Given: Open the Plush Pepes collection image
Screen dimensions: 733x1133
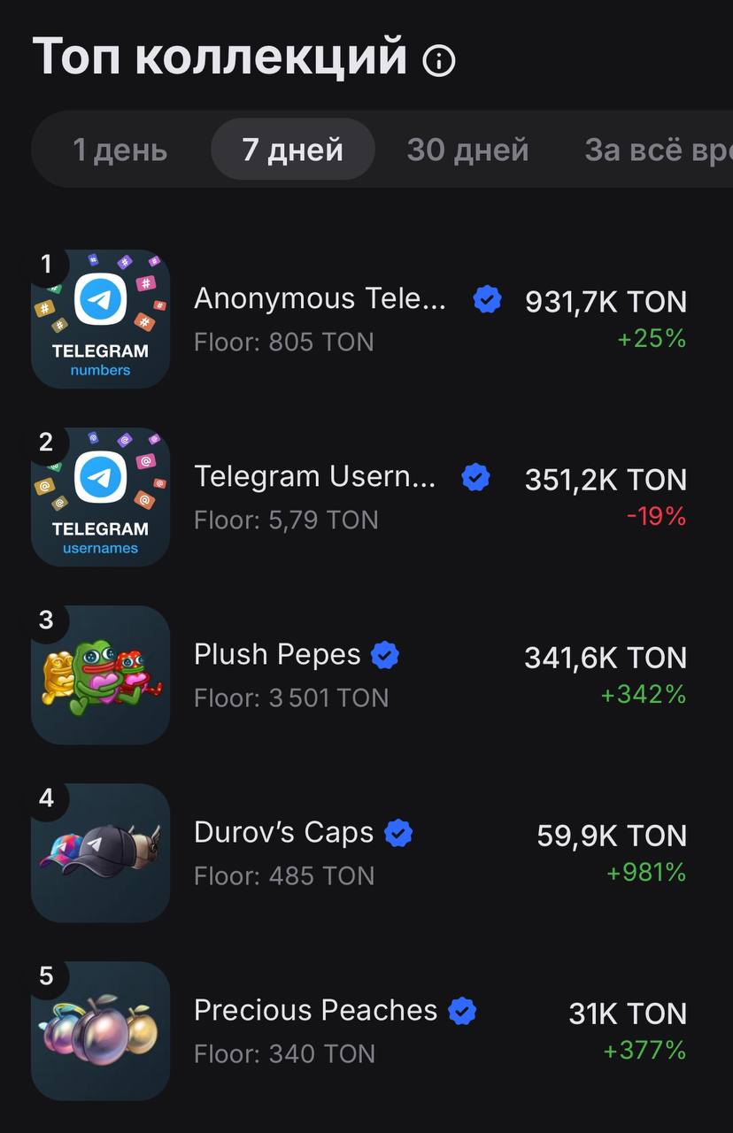Looking at the screenshot, I should (100, 675).
